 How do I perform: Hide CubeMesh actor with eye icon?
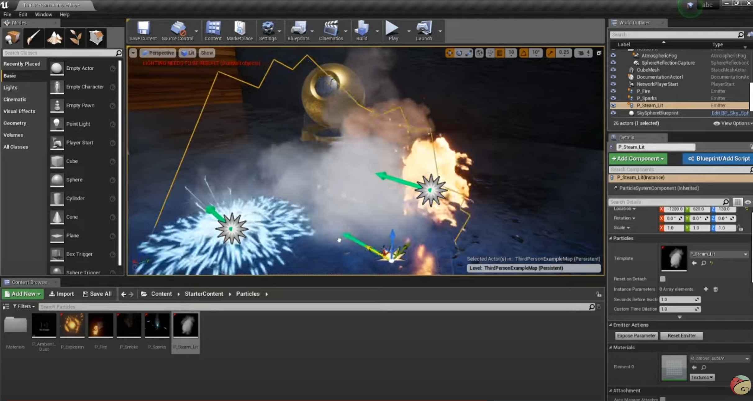613,70
